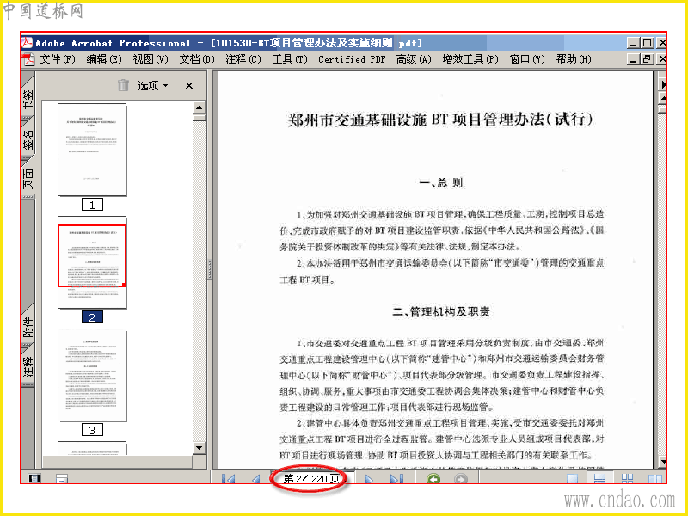Image resolution: width=688 pixels, height=516 pixels.
Task: Select continuous page layout icon
Action: [x=599, y=479]
